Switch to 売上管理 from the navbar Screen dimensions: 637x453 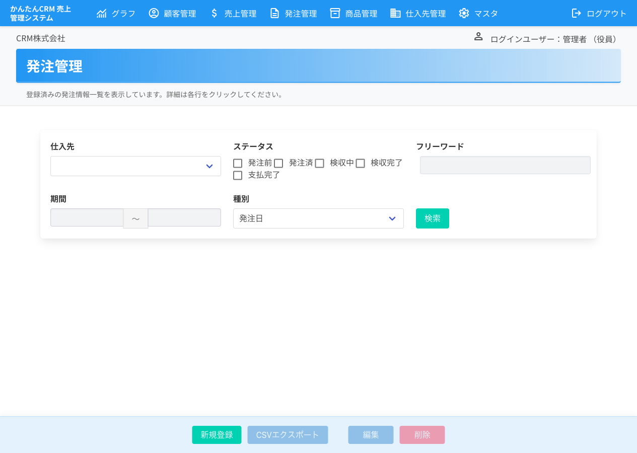240,13
